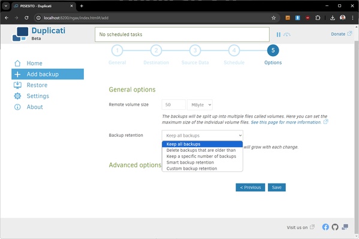Choose Keep a specific number of backups

point(203,157)
